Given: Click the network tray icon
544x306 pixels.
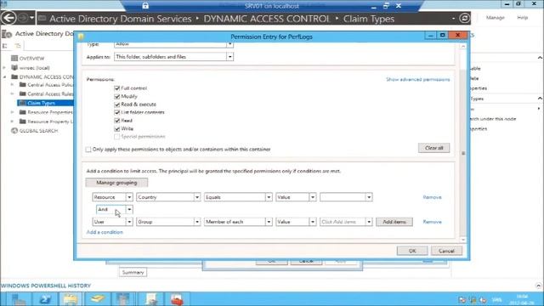Looking at the screenshot, I should [473, 300].
